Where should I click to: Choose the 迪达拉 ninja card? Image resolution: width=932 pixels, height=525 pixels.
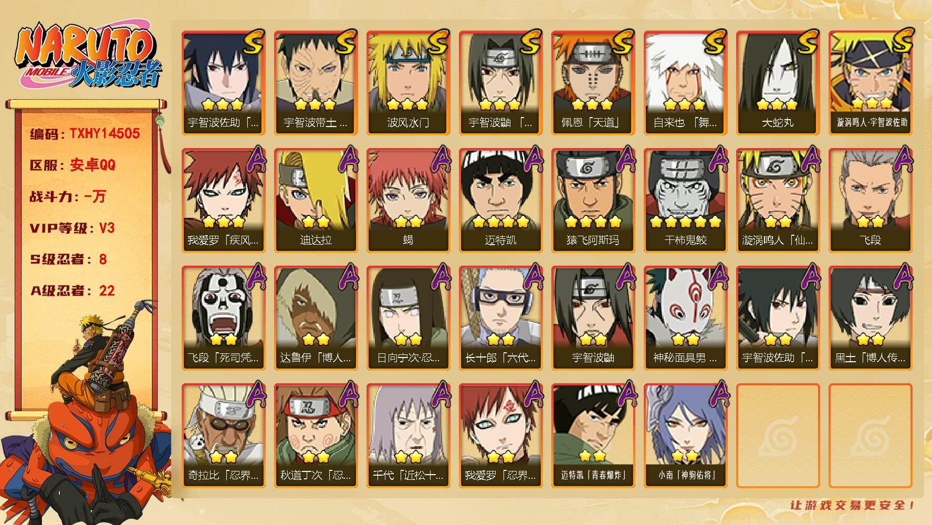point(316,200)
